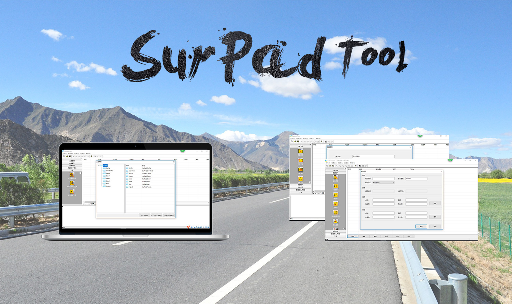512x304 pixels.
Task: Expand the 工程管理 panel header on laptop
Action: pos(72,161)
